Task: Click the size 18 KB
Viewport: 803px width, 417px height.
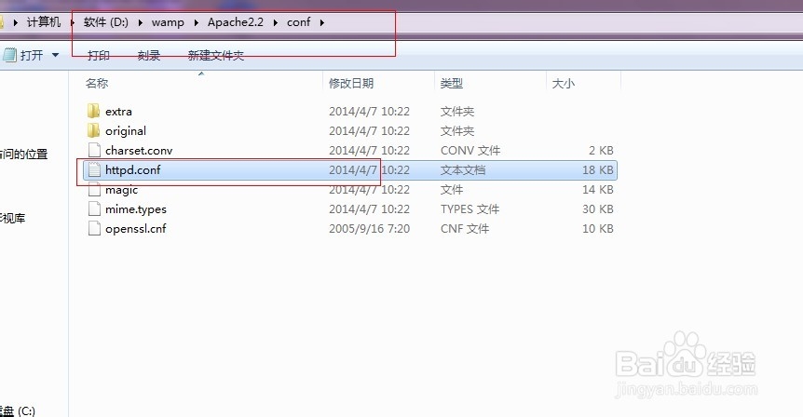Action: 598,169
